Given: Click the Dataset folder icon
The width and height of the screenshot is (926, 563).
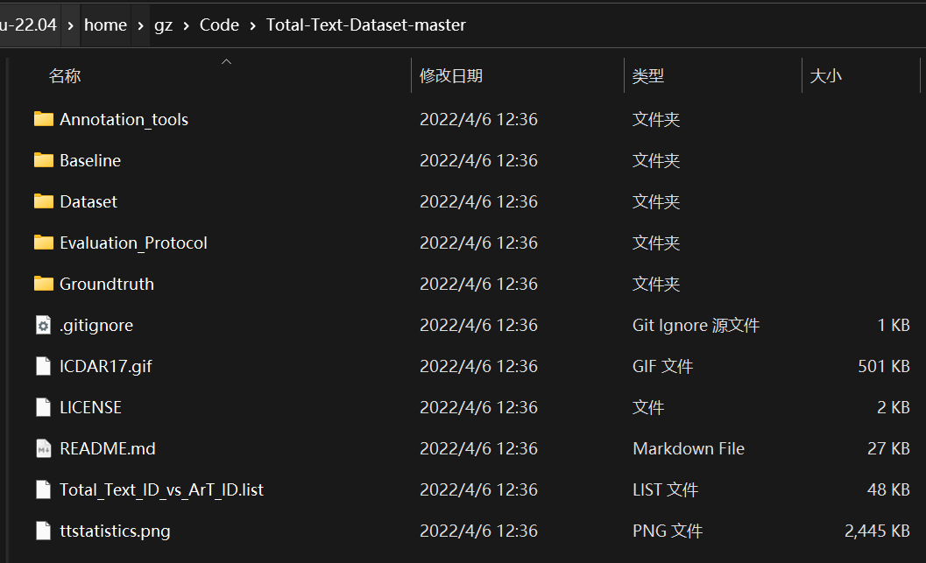Looking at the screenshot, I should coord(44,202).
